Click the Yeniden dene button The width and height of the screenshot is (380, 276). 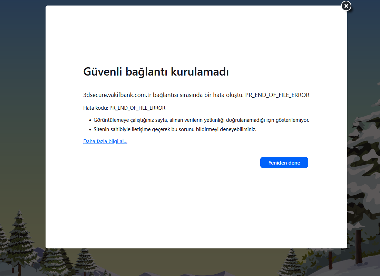tap(284, 162)
